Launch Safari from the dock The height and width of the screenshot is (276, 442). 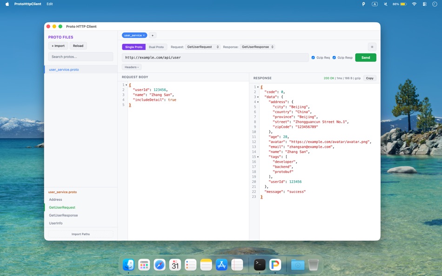[160, 265]
